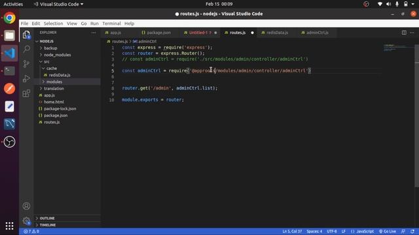Open the Edit menu
Image resolution: width=419 pixels, height=235 pixels.
click(x=36, y=23)
